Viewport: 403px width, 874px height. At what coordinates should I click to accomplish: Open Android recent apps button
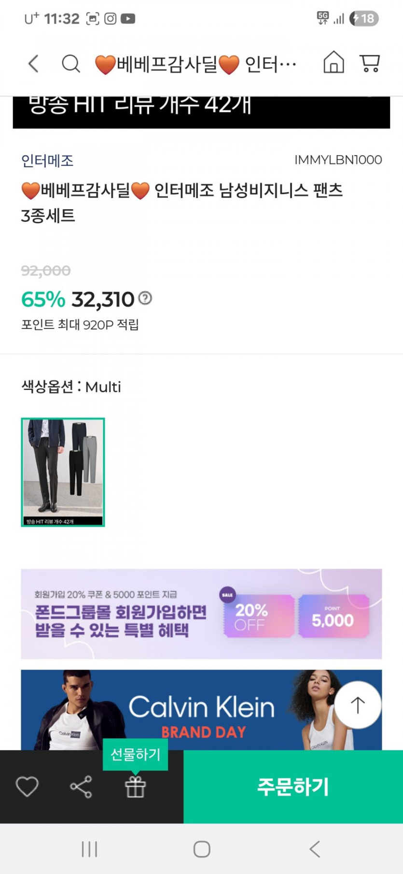(x=89, y=849)
